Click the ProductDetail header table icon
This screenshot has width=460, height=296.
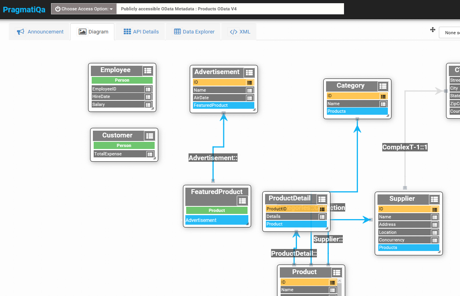click(x=322, y=199)
